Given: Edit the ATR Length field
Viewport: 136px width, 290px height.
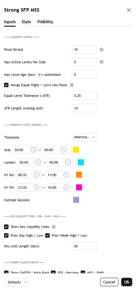Looking at the screenshot, I should click(84, 108).
